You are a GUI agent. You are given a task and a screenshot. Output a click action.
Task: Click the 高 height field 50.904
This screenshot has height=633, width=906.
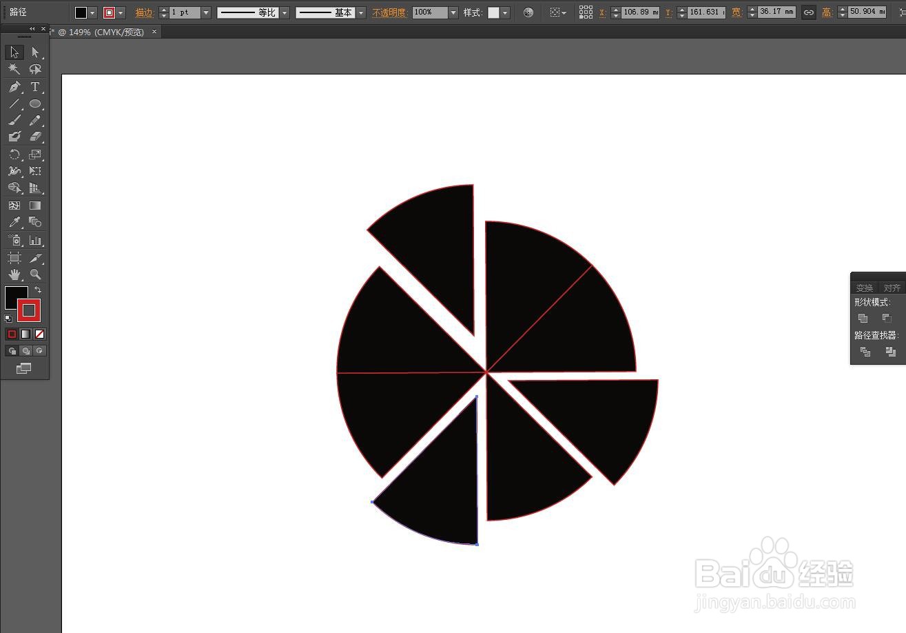[867, 12]
